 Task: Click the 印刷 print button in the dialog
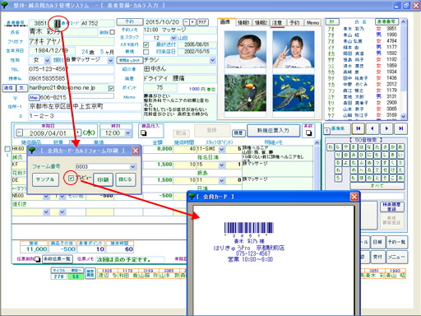coord(103,179)
